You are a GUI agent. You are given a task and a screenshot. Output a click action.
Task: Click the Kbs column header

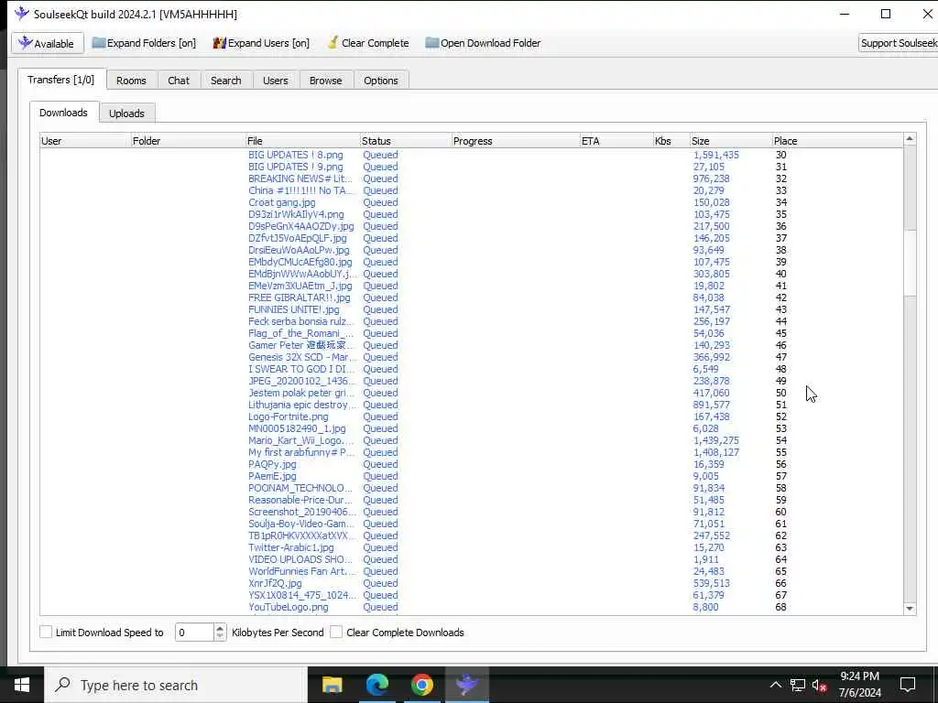671,141
